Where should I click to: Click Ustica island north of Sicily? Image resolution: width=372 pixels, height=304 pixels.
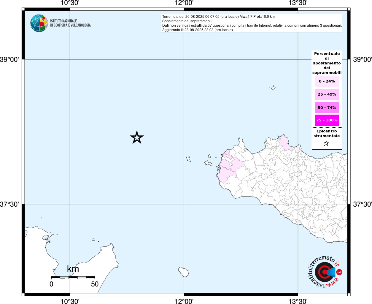click(273, 88)
